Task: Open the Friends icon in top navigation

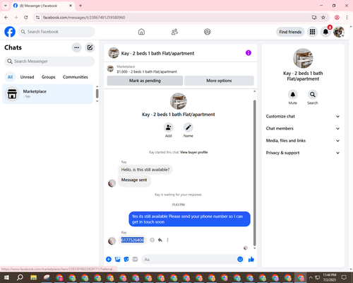Action: point(174,32)
